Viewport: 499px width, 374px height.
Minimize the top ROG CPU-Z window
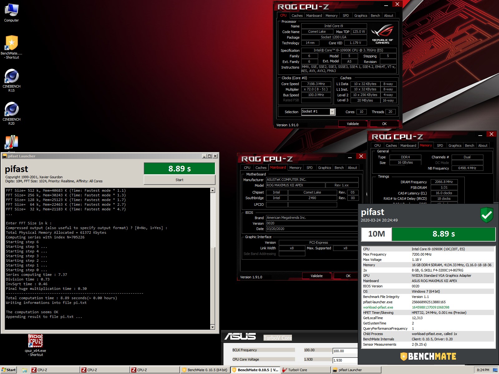coord(386,5)
